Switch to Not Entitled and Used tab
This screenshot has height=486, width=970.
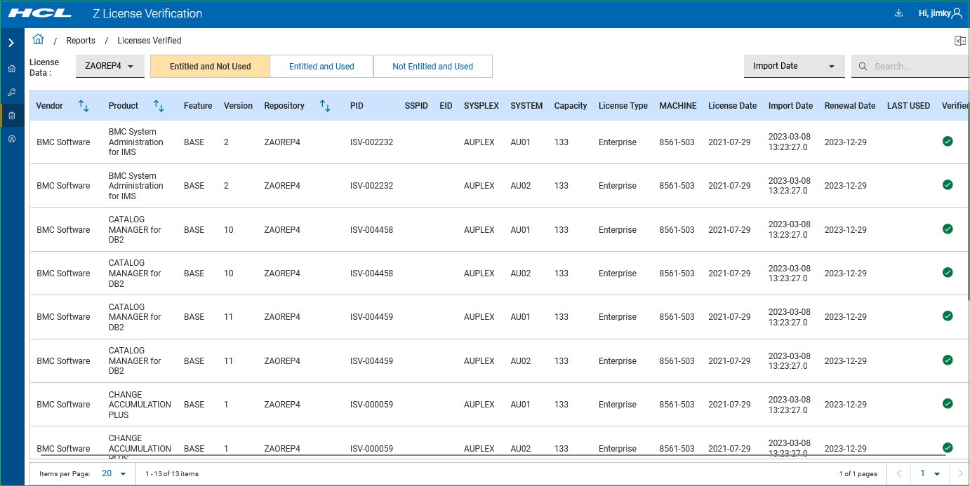432,67
